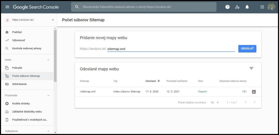The width and height of the screenshot is (279, 135).
Task: Open the Prehľad menu item
Action: [x=28, y=32]
